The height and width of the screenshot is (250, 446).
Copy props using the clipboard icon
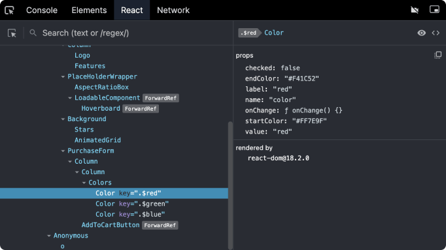pyautogui.click(x=437, y=55)
